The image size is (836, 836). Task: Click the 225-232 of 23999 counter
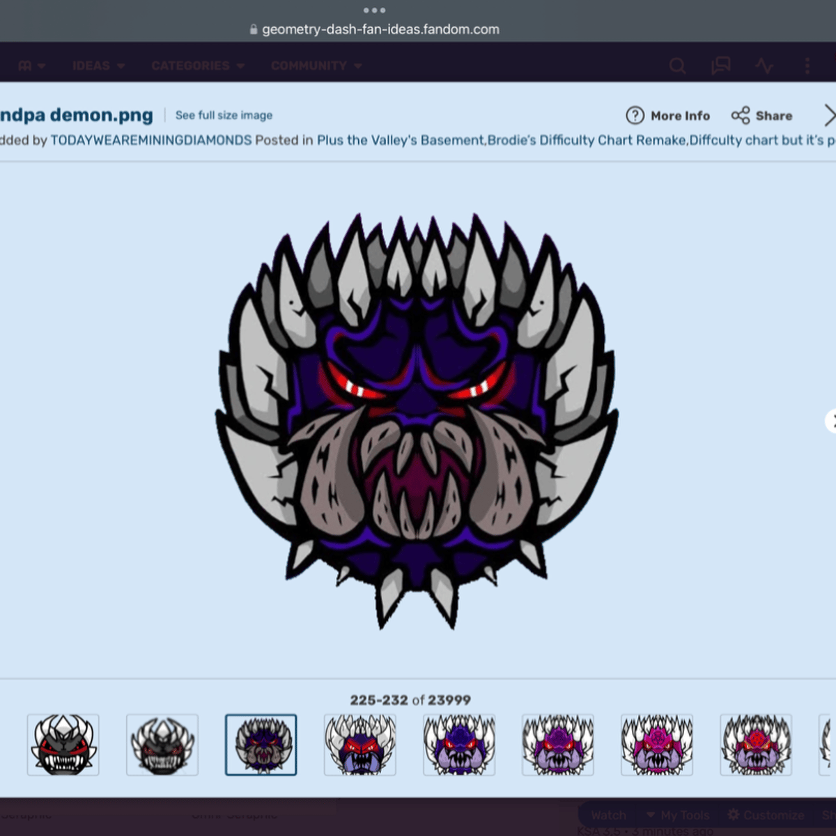410,700
